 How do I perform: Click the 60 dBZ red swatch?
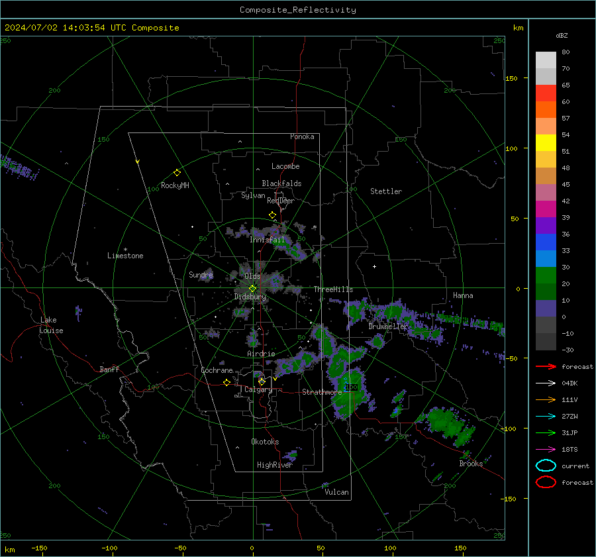[x=546, y=93]
